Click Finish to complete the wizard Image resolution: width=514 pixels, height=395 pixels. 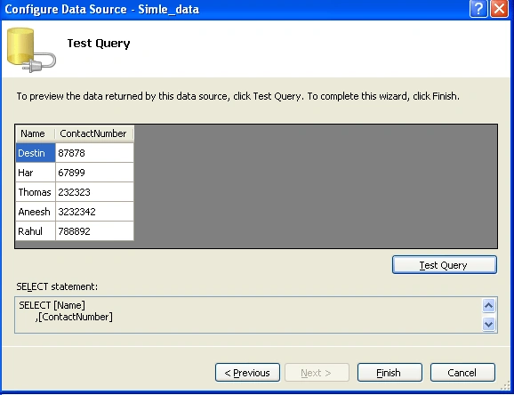[x=390, y=373]
